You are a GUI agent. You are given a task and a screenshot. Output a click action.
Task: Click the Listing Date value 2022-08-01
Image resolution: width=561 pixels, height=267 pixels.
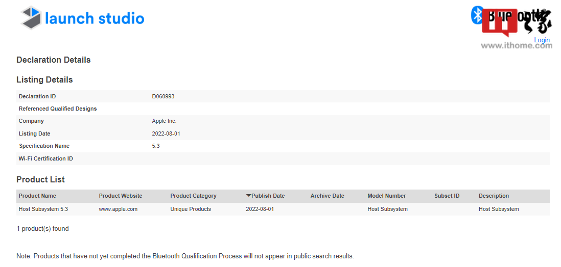click(x=166, y=133)
